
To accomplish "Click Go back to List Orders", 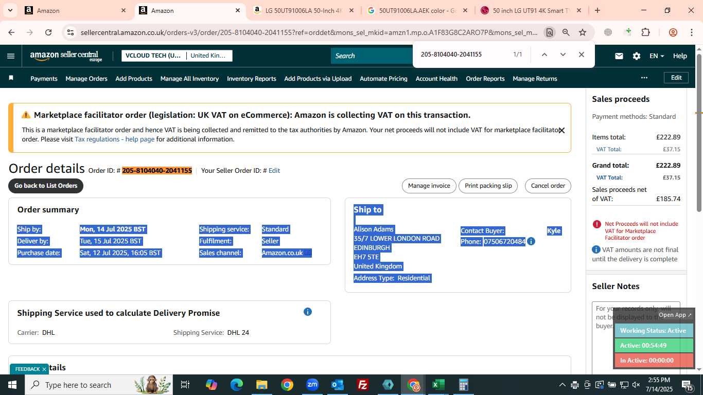I will 46,186.
